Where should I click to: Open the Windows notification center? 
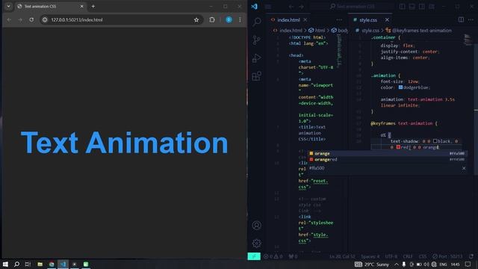(468, 265)
